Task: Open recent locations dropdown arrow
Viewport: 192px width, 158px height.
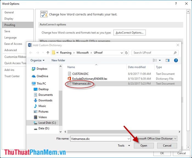Action: pos(43,53)
